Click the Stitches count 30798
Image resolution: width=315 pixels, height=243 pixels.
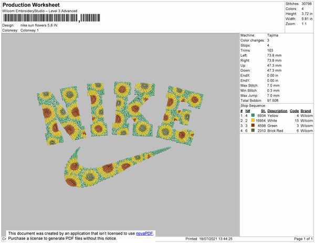307,4
